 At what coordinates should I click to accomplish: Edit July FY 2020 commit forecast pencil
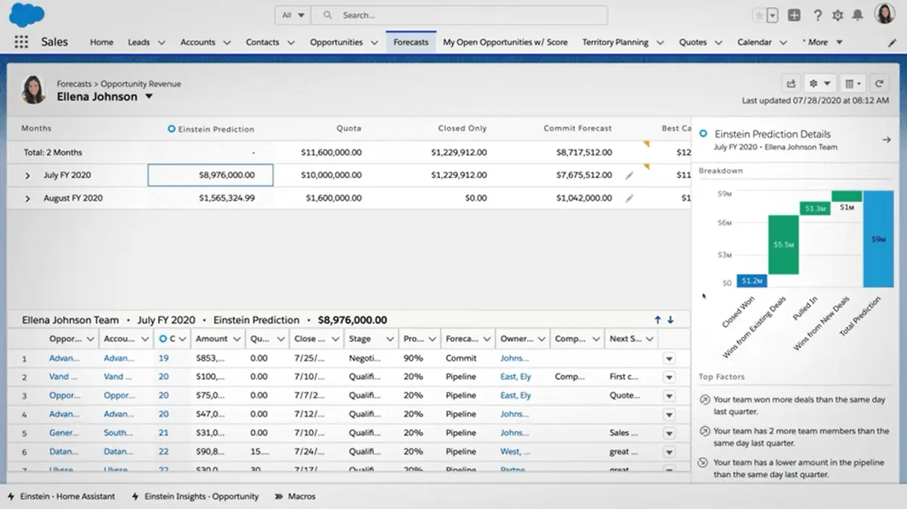(x=630, y=175)
